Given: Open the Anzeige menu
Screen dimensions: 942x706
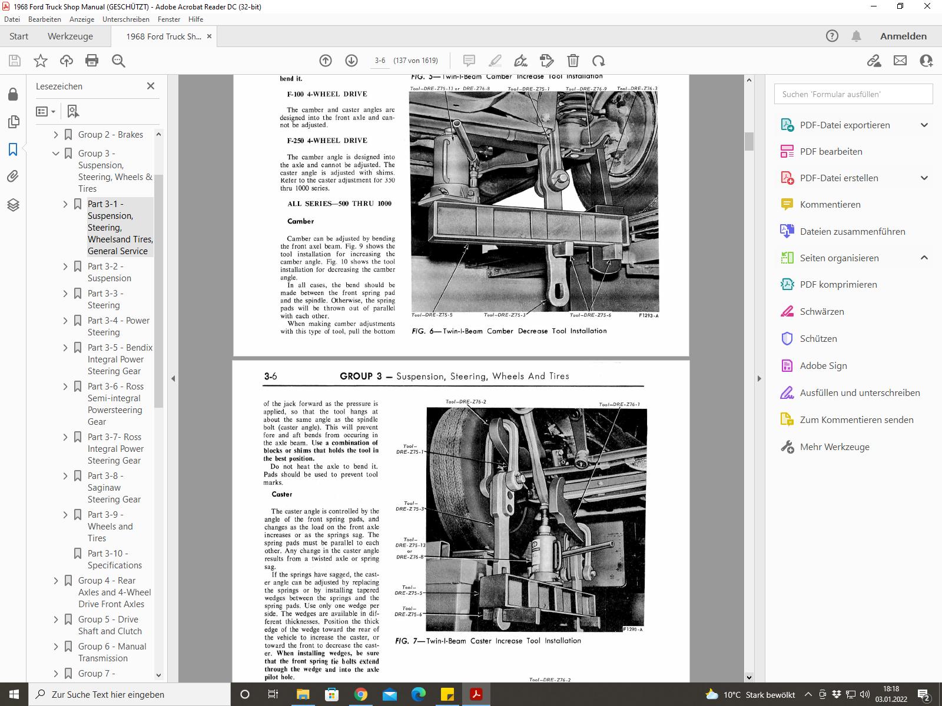Looking at the screenshot, I should click(82, 19).
